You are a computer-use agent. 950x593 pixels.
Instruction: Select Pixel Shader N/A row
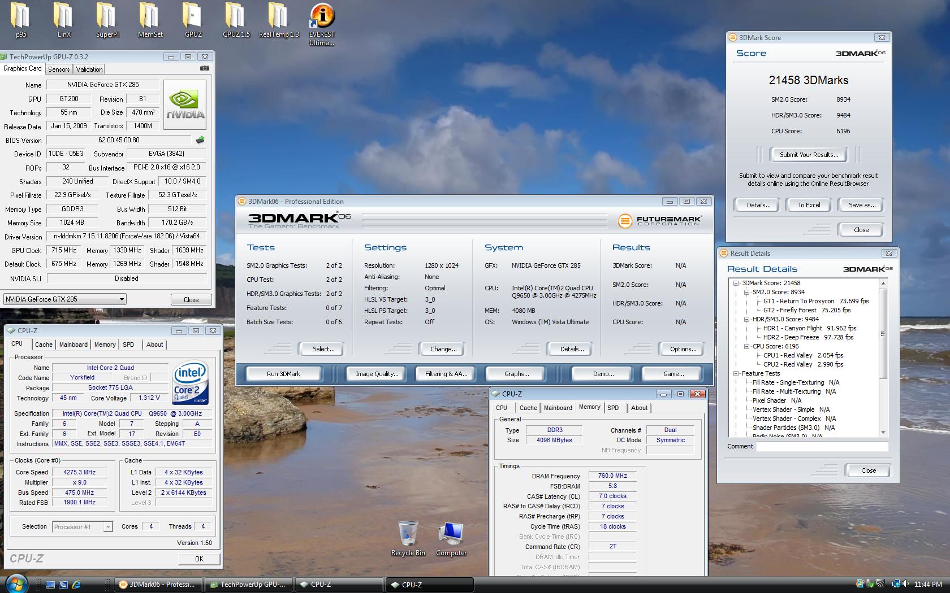click(x=777, y=400)
